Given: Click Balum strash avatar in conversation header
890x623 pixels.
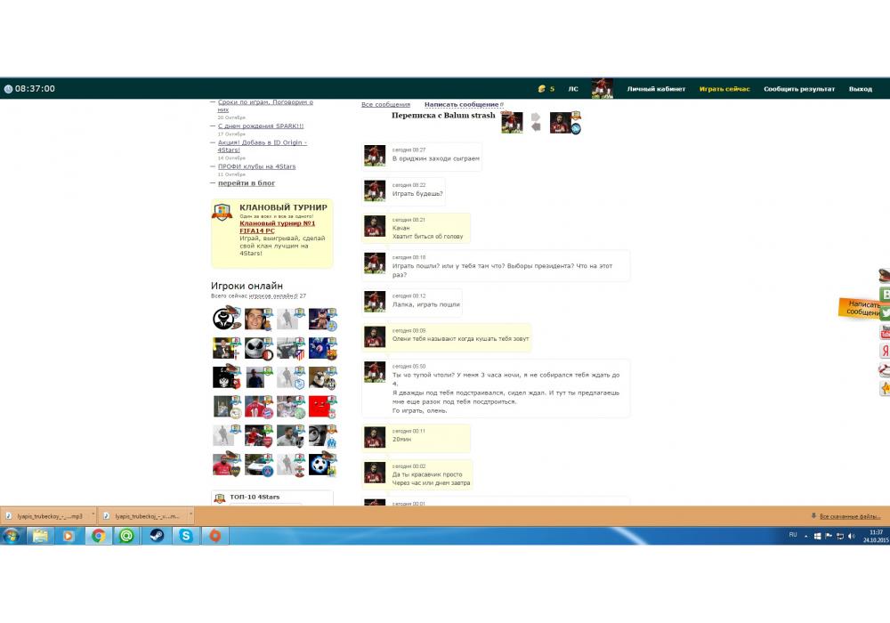Looking at the screenshot, I should tap(561, 123).
